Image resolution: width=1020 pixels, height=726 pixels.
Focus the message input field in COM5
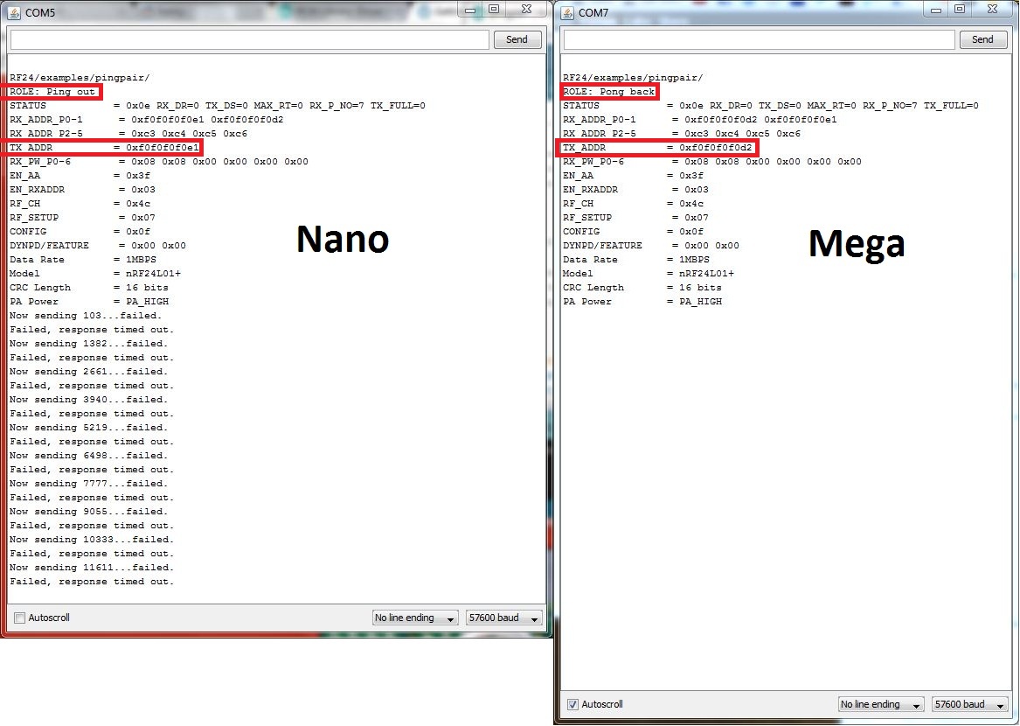click(x=250, y=39)
